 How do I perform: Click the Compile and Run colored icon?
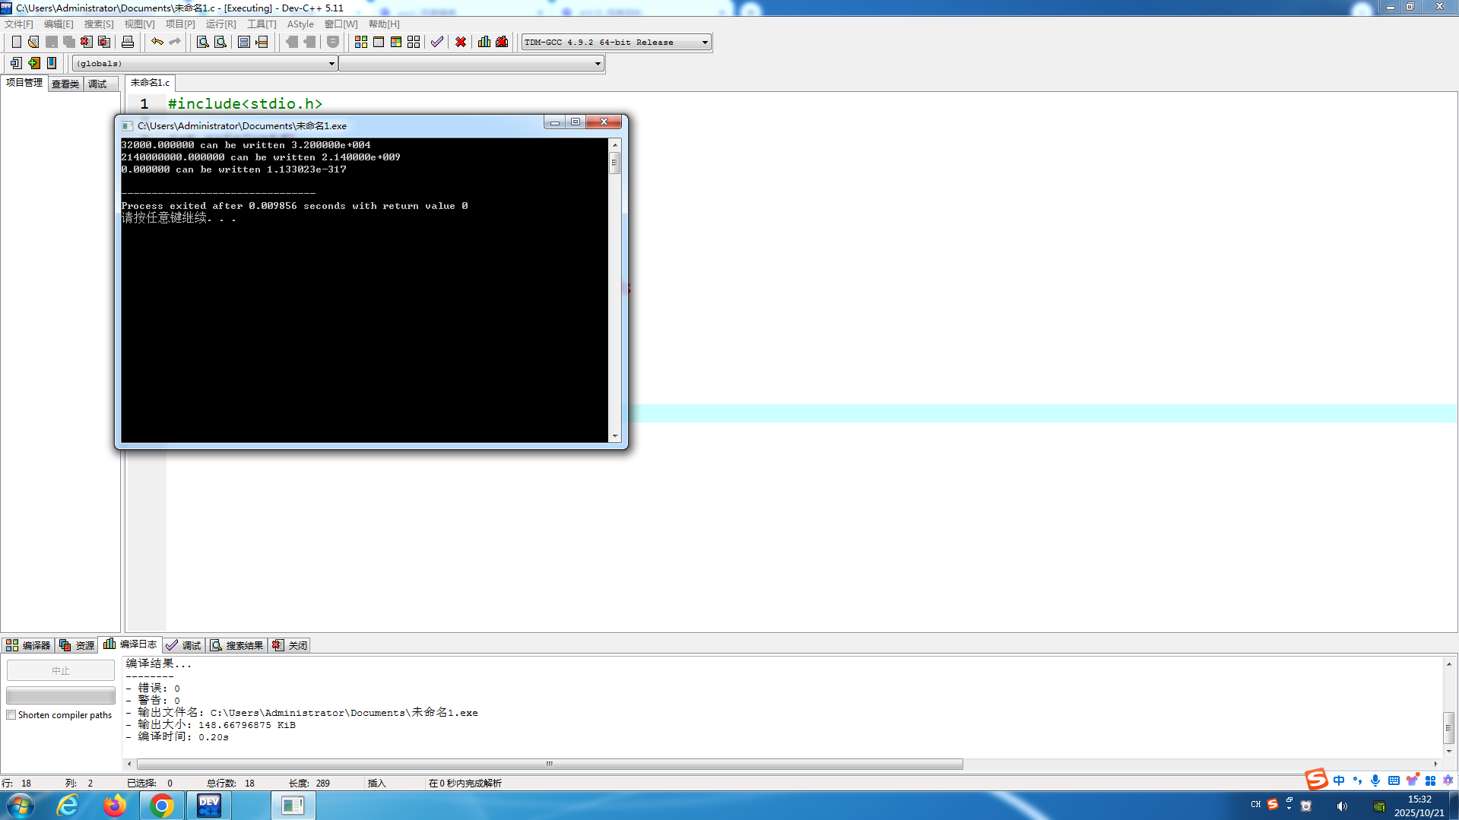[x=396, y=42]
